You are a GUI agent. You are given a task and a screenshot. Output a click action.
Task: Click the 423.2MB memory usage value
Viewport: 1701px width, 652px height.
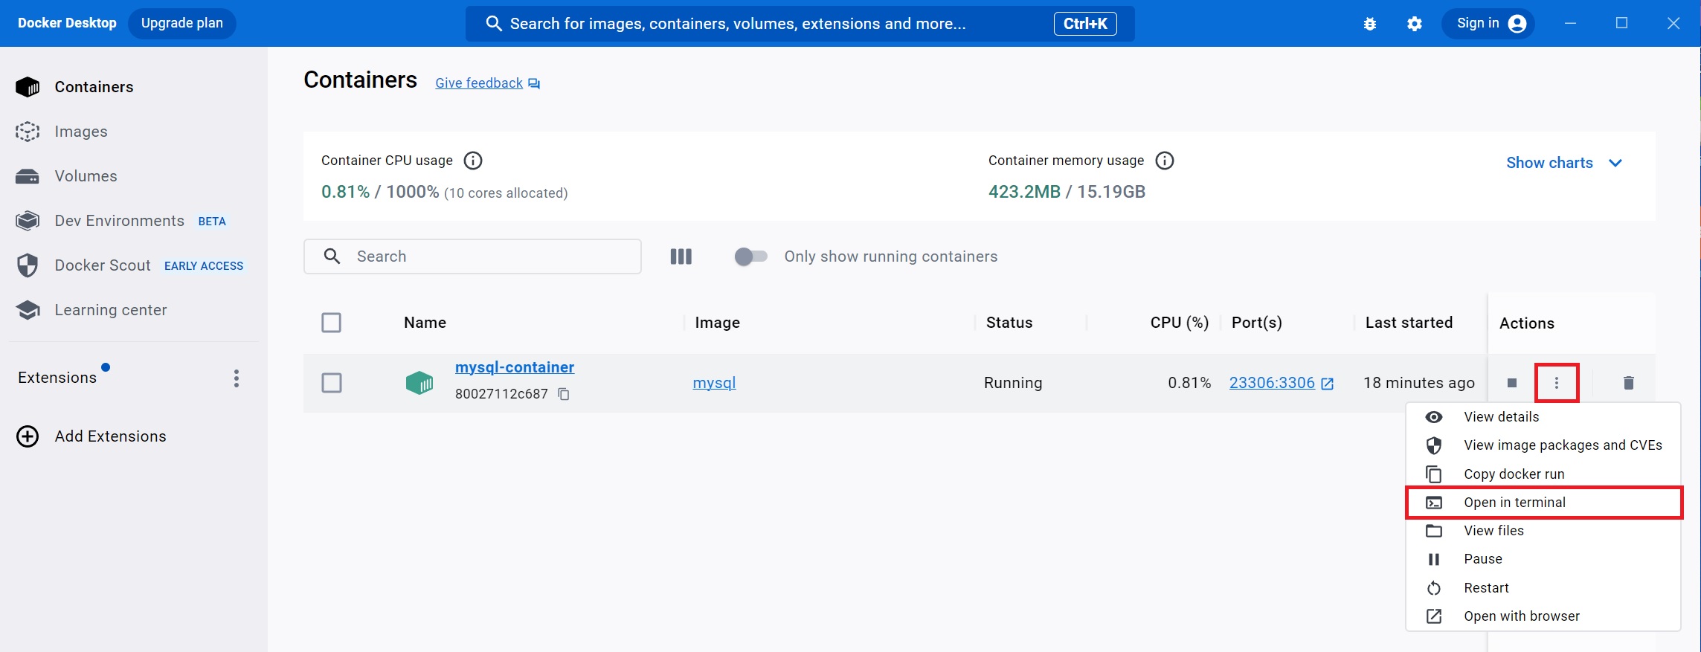(x=1024, y=192)
